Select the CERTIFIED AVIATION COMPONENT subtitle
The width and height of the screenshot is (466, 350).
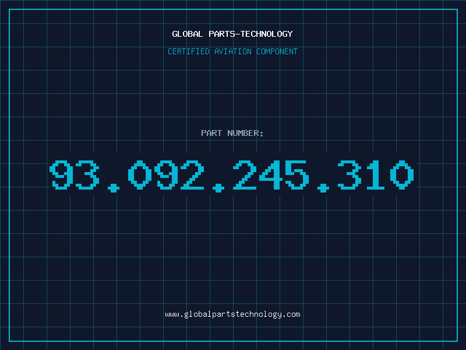[232, 51]
